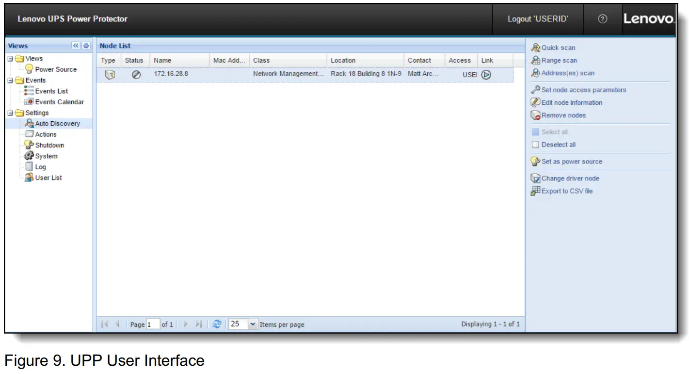This screenshot has height=374, width=689.
Task: Sort the node list by Location column
Action: tap(365, 60)
